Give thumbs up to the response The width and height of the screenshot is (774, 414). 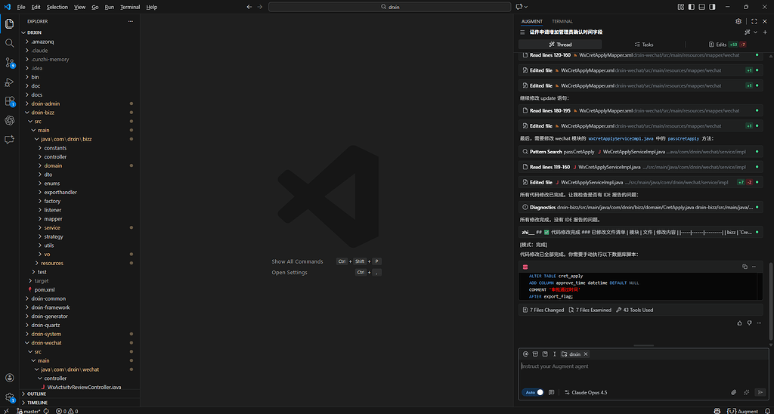pyautogui.click(x=739, y=323)
